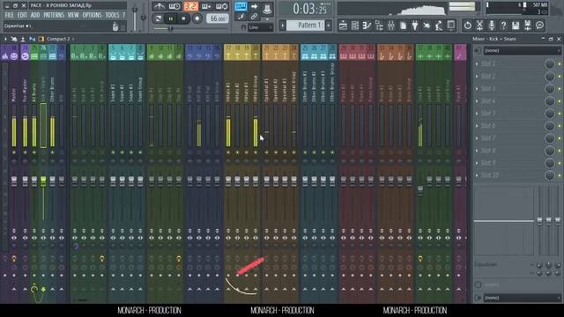Open the TOOLS menu
The height and width of the screenshot is (317, 564).
click(112, 15)
